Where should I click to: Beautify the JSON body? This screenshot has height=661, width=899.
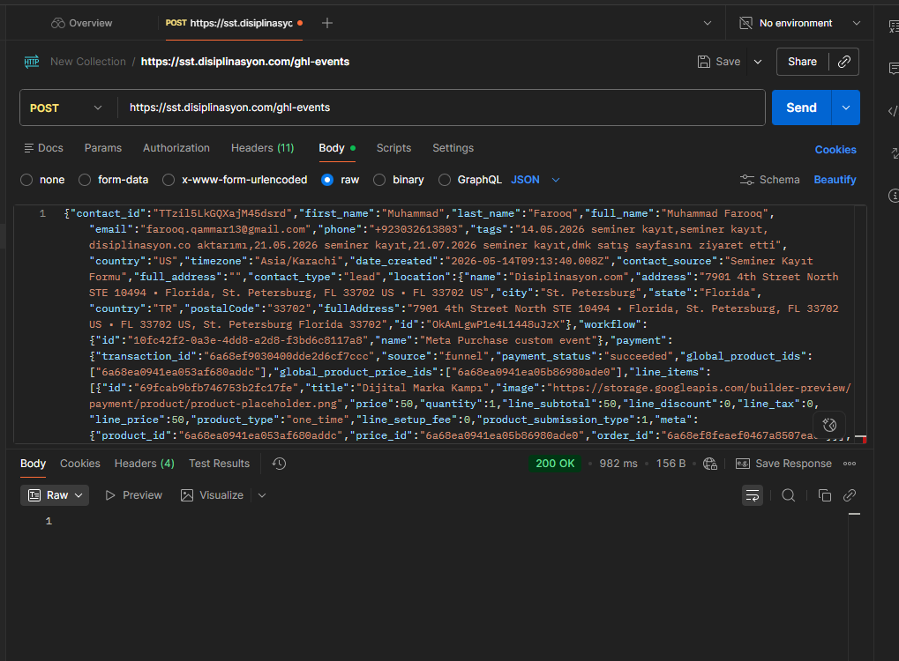pyautogui.click(x=835, y=180)
